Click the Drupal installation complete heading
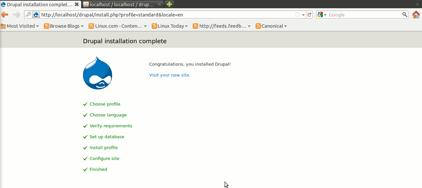 point(125,41)
